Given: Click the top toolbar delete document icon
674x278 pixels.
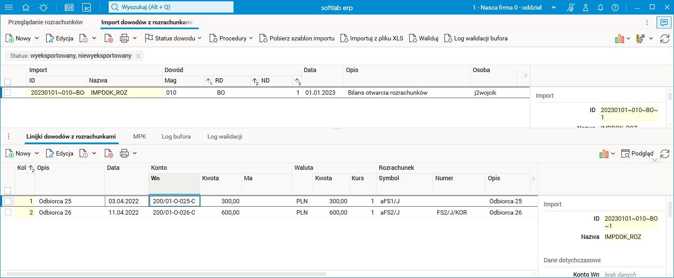Looking at the screenshot, I should [x=109, y=38].
